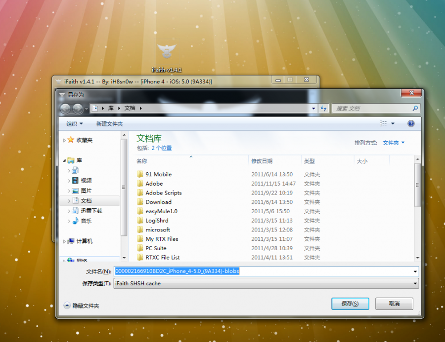Screen dimensions: 445x342
Task: Select the RTXC File List folder row
Action: pyautogui.click(x=229, y=257)
